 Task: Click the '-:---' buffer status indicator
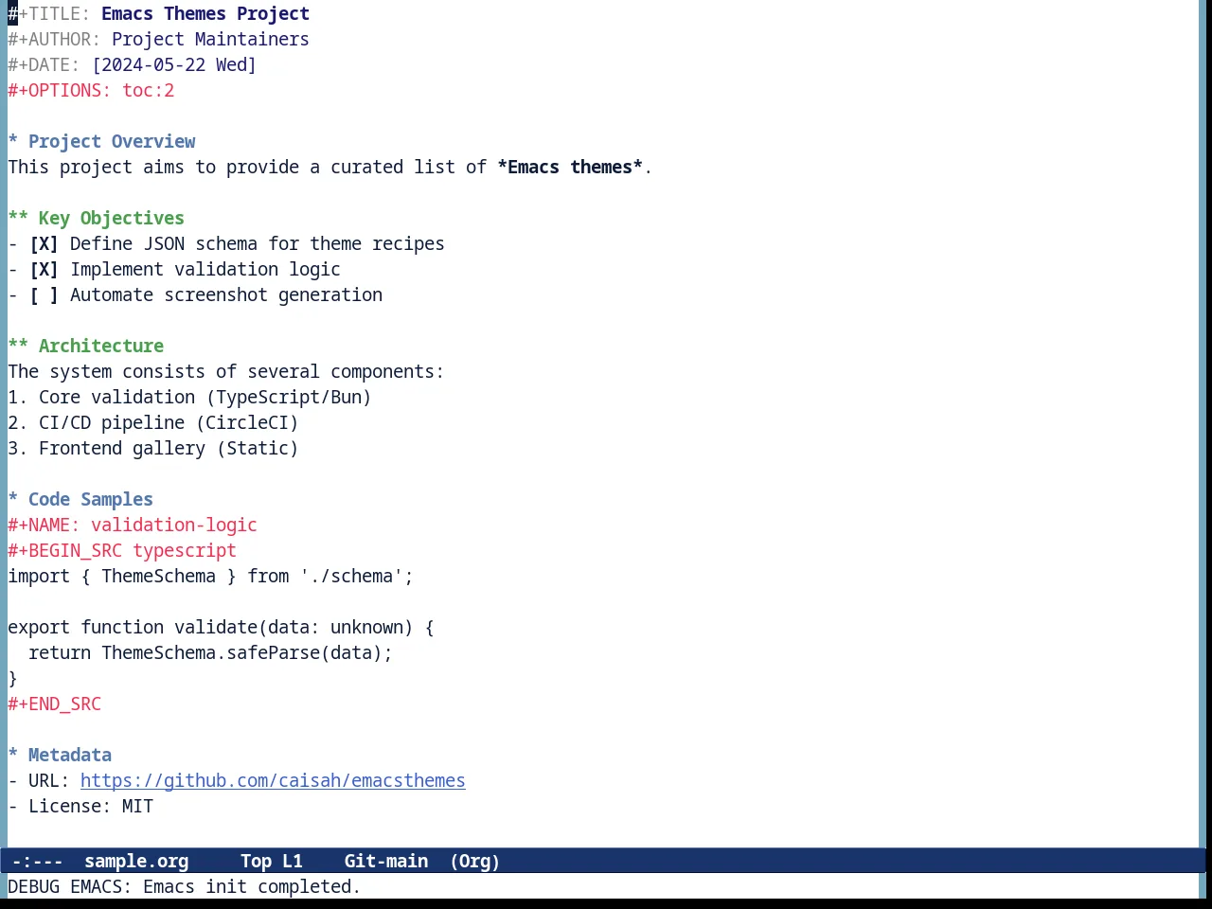point(38,861)
